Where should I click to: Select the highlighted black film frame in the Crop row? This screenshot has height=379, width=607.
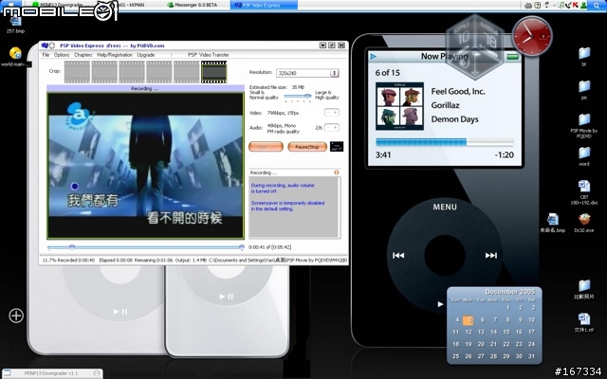213,72
